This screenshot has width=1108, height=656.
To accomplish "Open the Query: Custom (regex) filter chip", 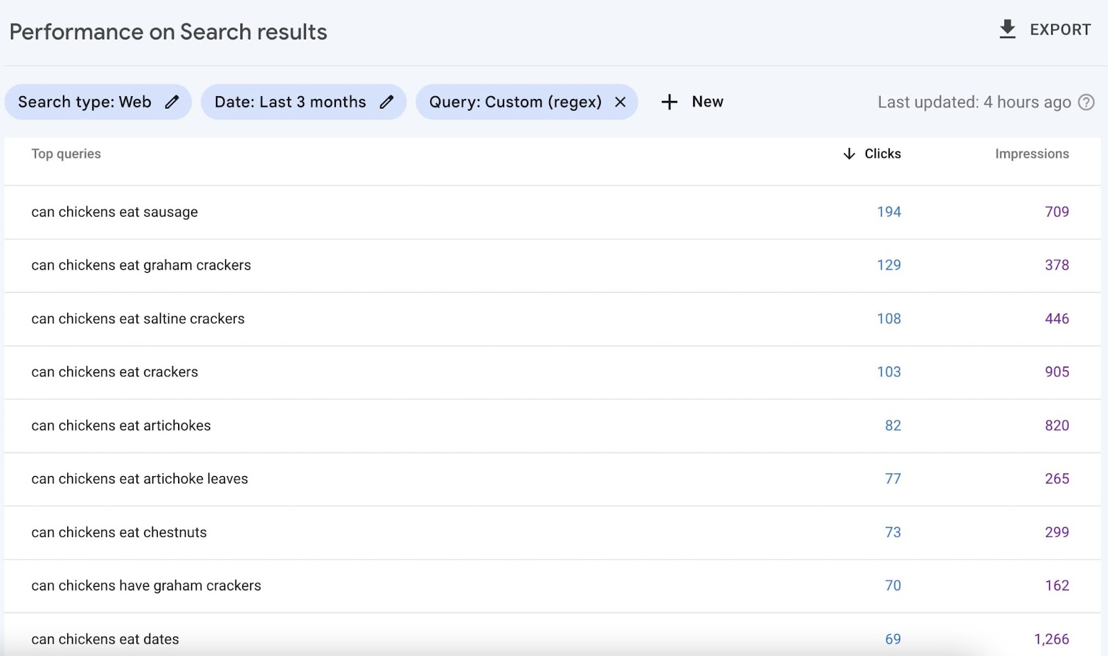I will tap(515, 102).
